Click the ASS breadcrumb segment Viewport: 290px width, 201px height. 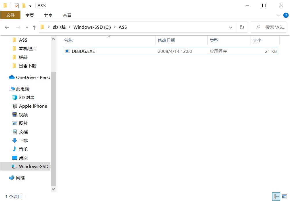pyautogui.click(x=123, y=27)
